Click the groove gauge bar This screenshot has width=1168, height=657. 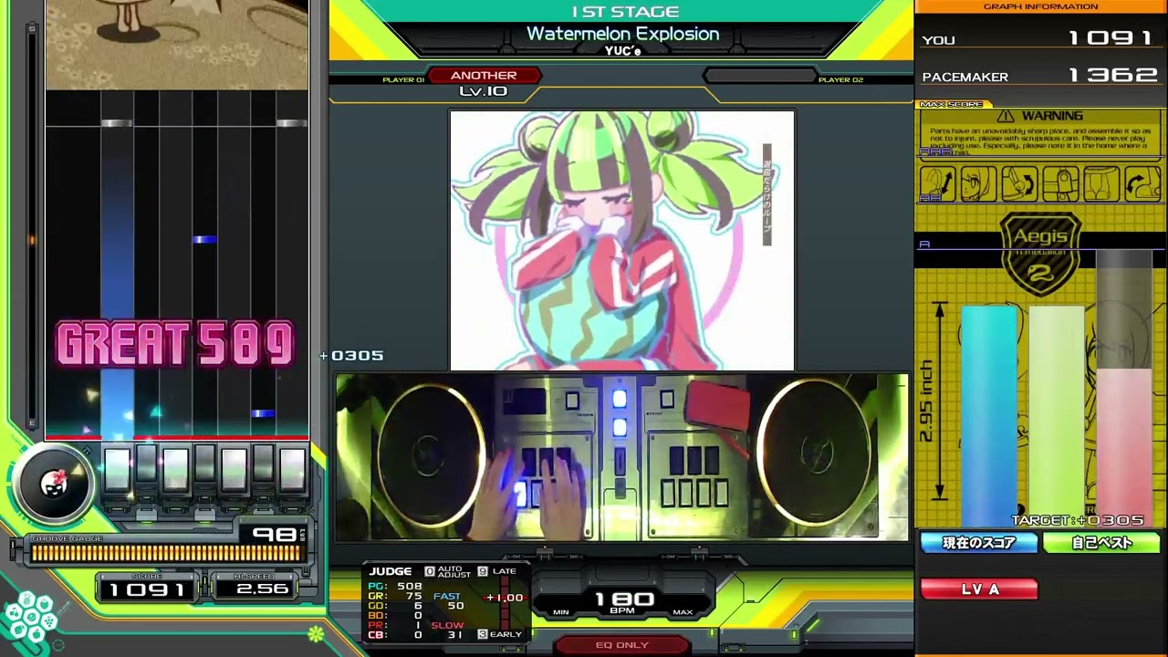click(166, 552)
